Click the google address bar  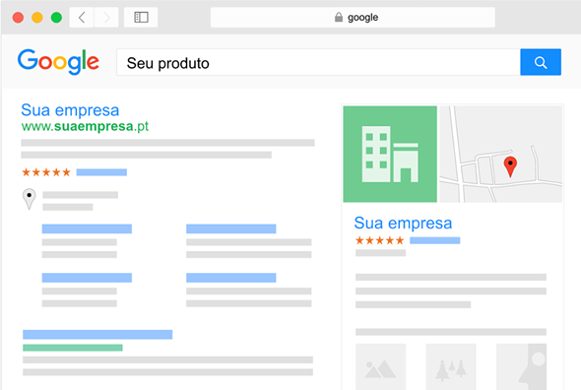click(353, 17)
